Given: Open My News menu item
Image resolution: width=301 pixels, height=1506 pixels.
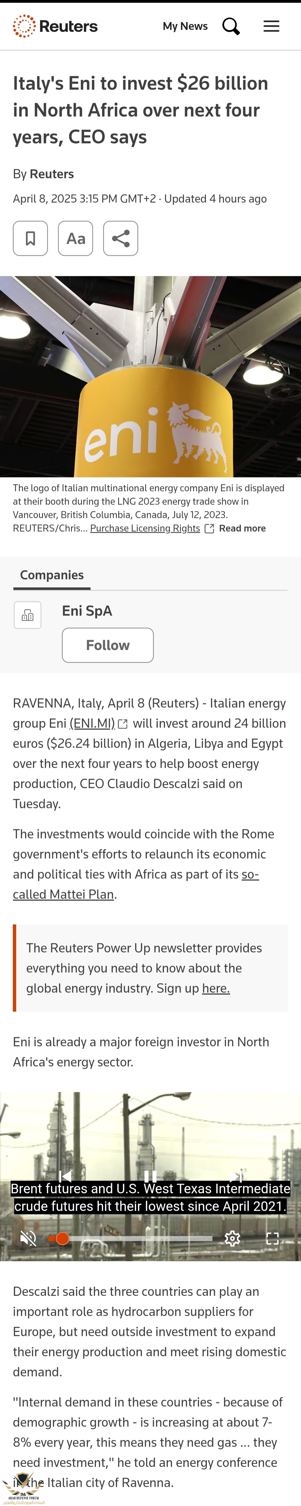Looking at the screenshot, I should point(185,26).
